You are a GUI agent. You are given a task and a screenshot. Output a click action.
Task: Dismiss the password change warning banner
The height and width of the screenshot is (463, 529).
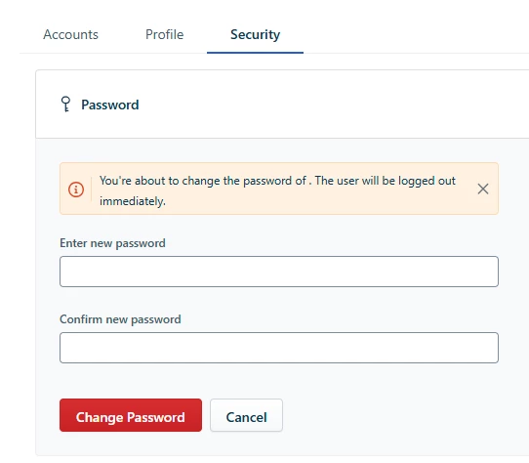click(x=483, y=189)
